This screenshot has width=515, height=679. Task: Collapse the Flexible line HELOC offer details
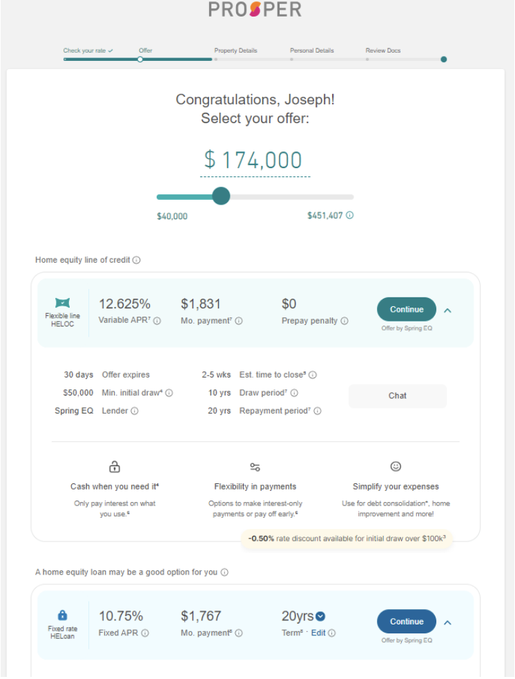[x=447, y=310]
